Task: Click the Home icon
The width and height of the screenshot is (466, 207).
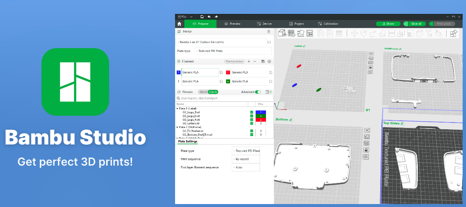Action: click(179, 24)
